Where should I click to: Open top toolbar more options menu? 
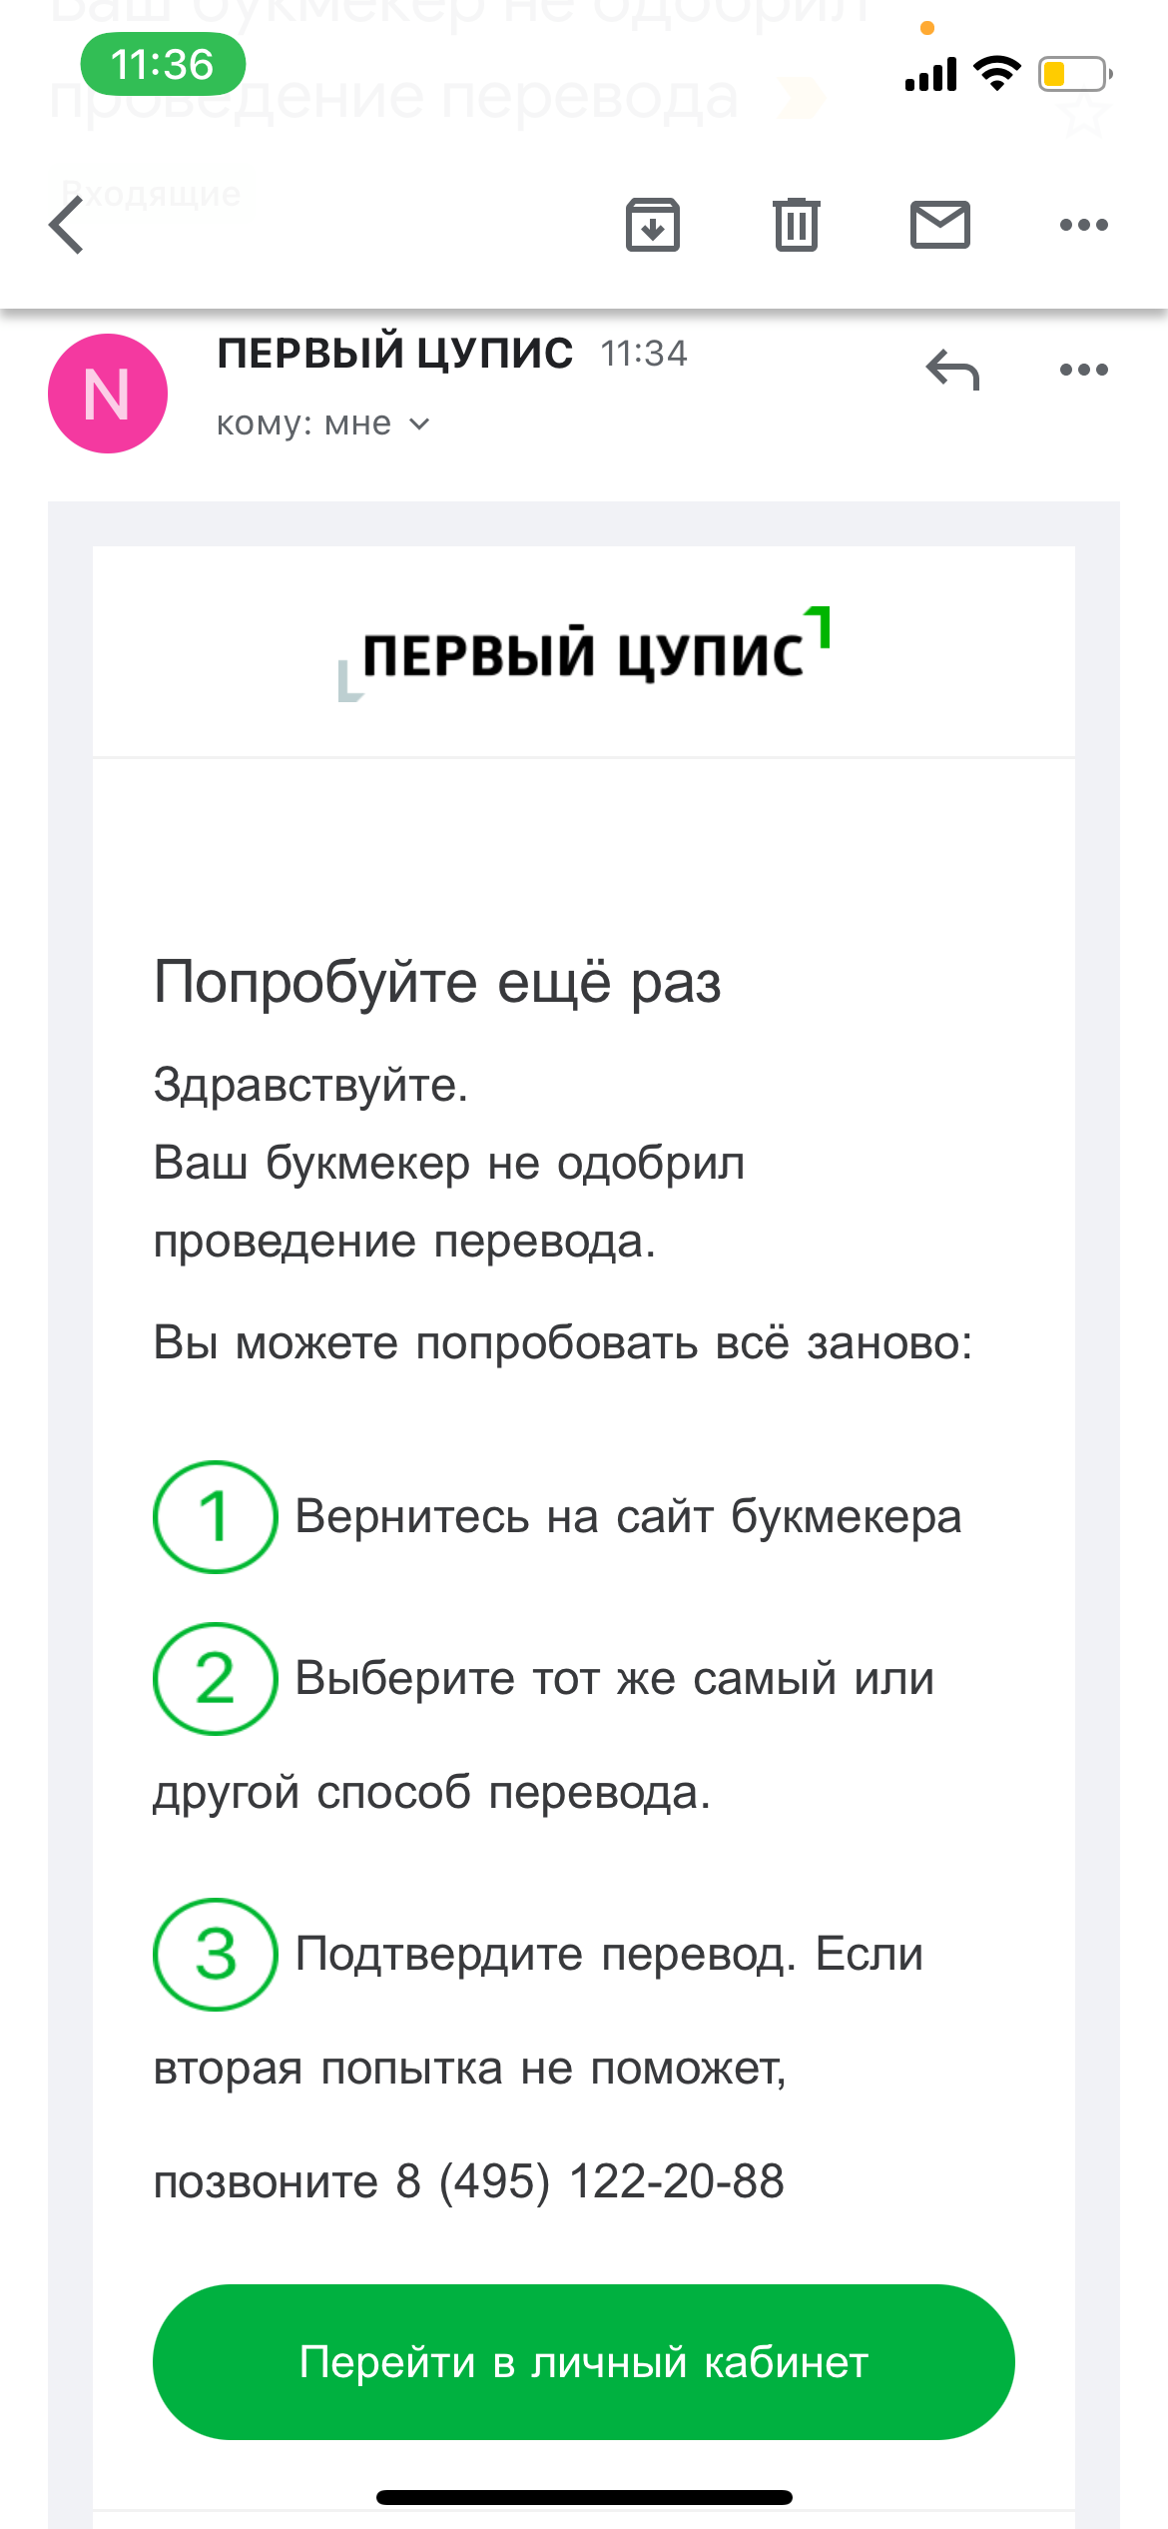pos(1083,225)
